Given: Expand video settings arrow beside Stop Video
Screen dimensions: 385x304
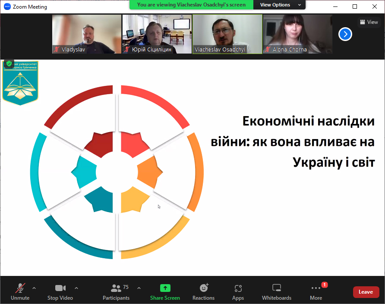Looking at the screenshot, I should [76, 288].
